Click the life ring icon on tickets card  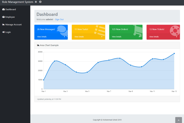[x=175, y=31]
